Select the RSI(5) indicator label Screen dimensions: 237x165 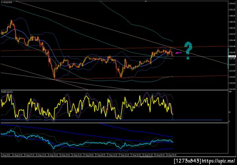[7, 92]
